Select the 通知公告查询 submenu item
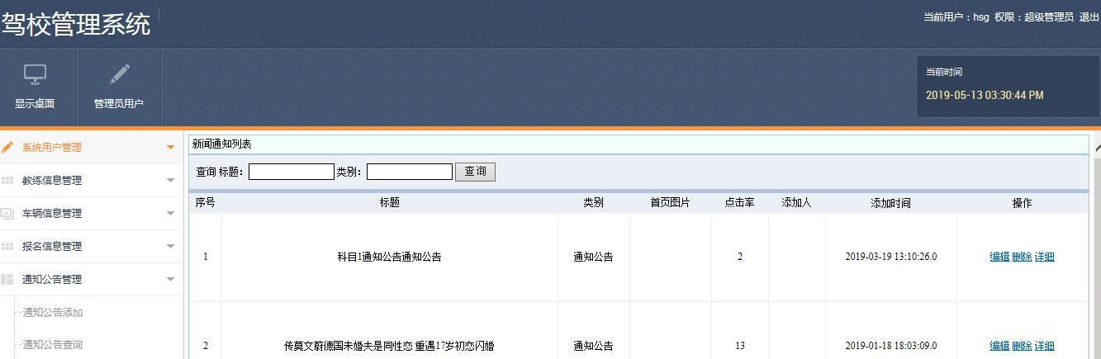Screen dimensions: 1101x359 (52, 344)
